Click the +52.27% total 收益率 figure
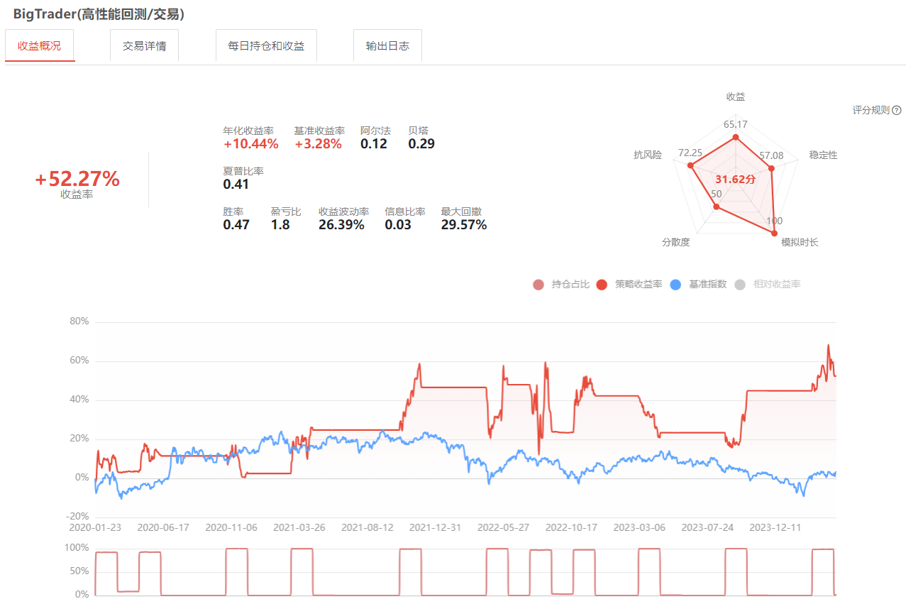Image resolution: width=906 pixels, height=604 pixels. (x=77, y=180)
